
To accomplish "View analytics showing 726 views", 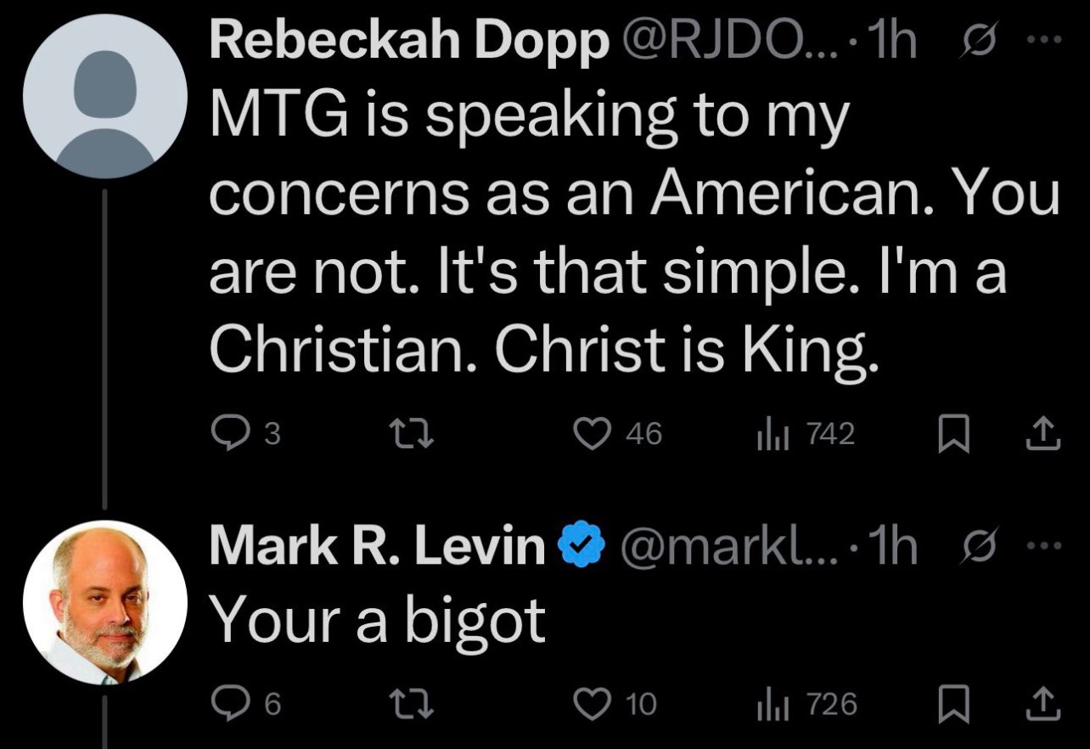I will pyautogui.click(x=806, y=704).
